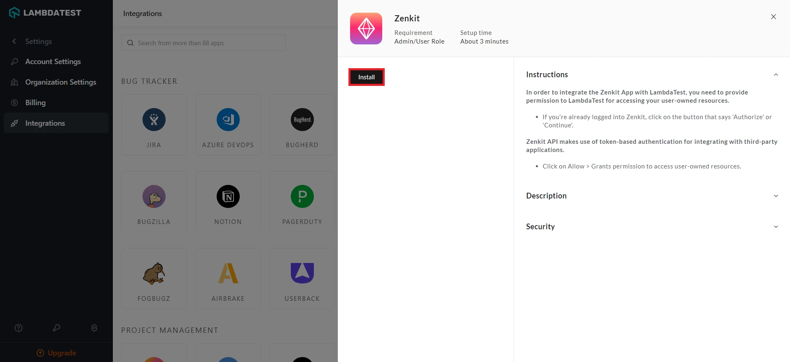Click the Jira integration icon

coord(154,120)
